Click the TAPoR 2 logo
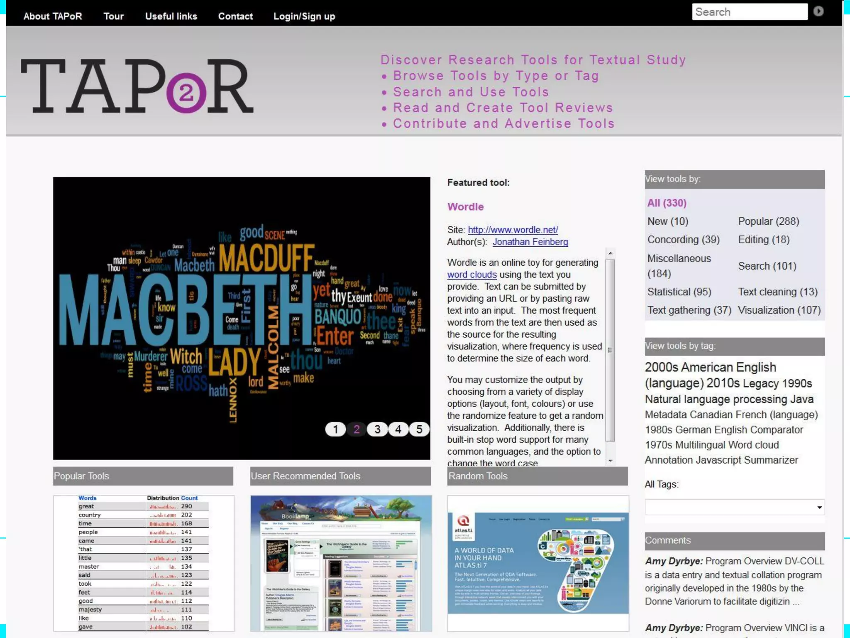The height and width of the screenshot is (638, 850). 137,86
